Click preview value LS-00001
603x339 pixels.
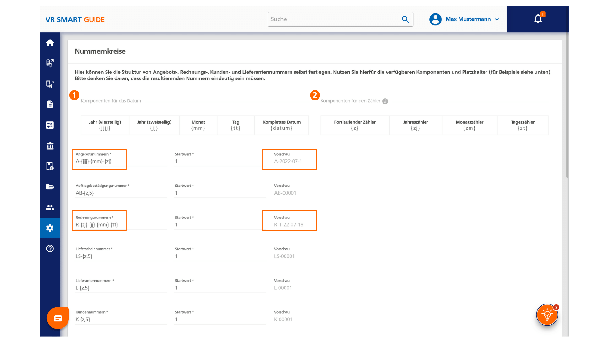pyautogui.click(x=284, y=256)
